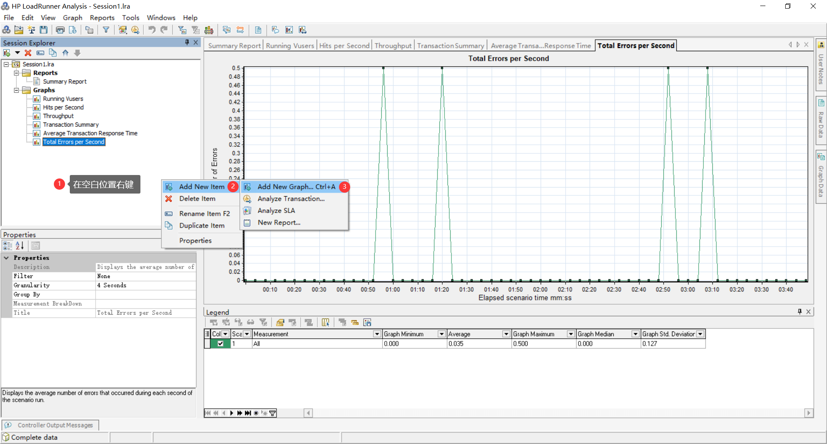Click the New Session toolbar icon
The width and height of the screenshot is (827, 444).
click(6, 30)
